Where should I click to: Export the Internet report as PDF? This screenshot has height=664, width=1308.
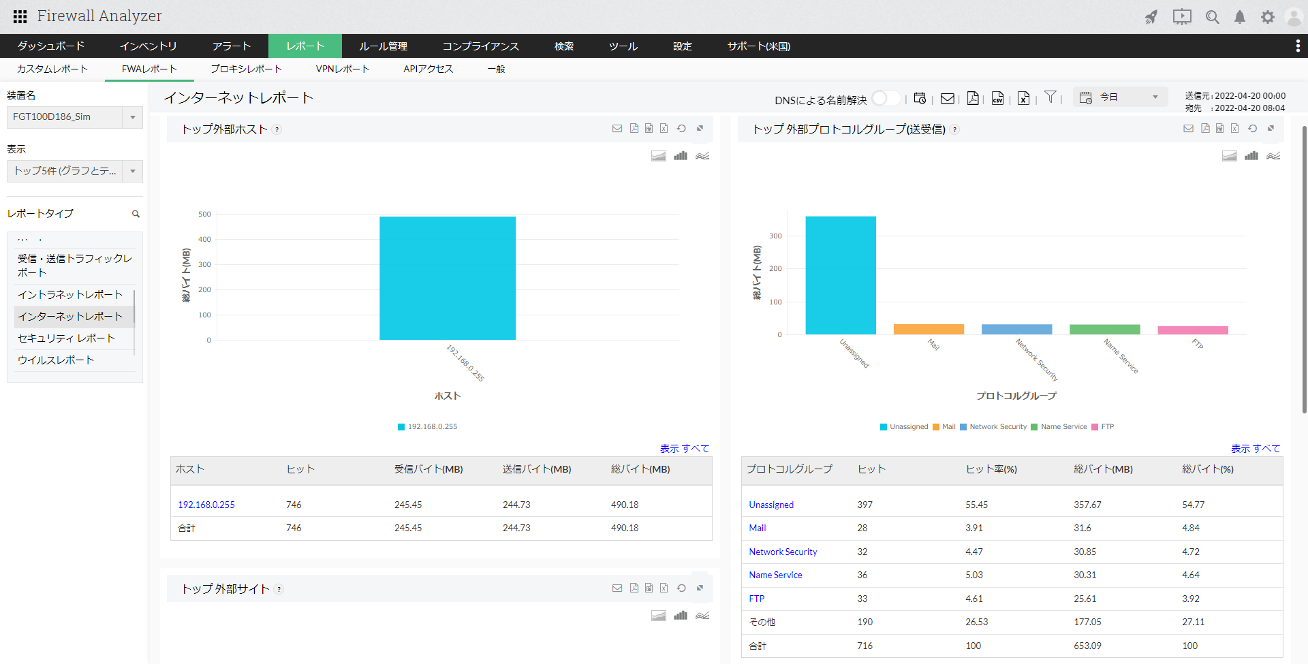(973, 98)
